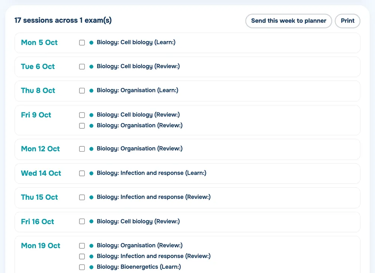Select the Mon 19 Oct date heading
375x273 pixels.
(x=40, y=246)
